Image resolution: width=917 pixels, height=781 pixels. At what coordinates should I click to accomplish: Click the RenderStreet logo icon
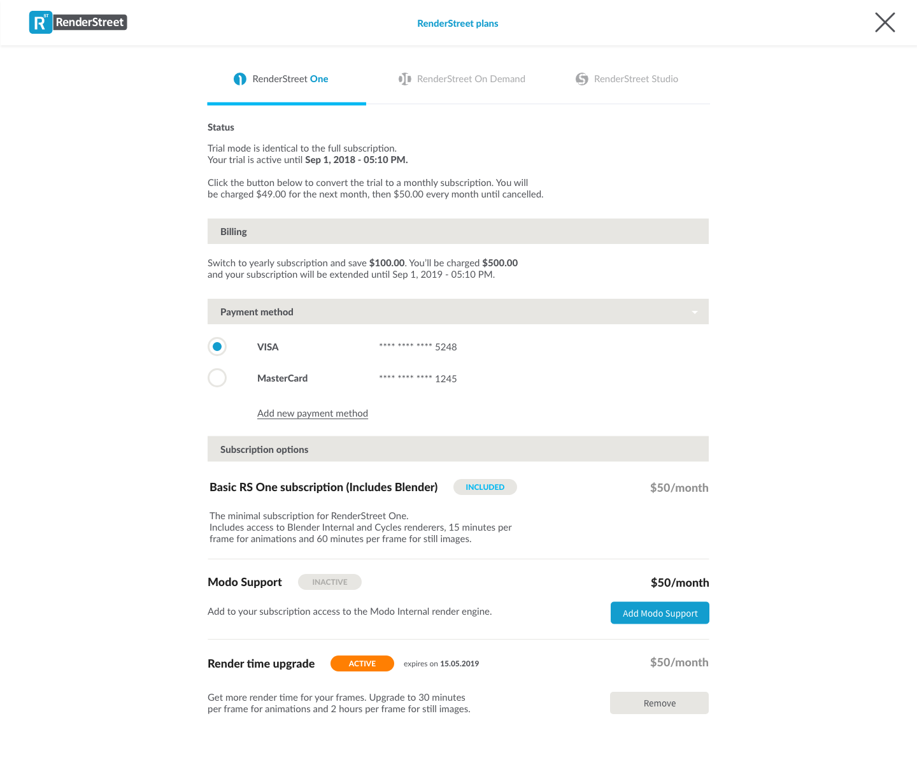41,22
